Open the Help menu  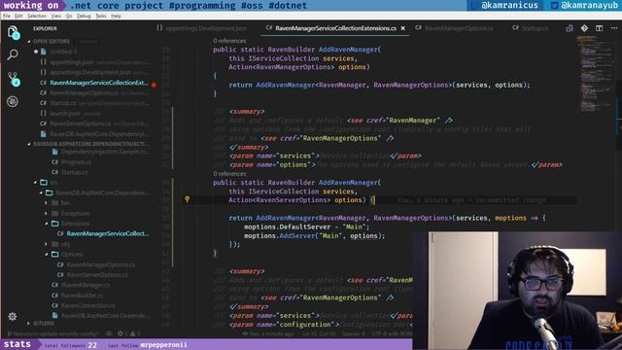tap(116, 16)
